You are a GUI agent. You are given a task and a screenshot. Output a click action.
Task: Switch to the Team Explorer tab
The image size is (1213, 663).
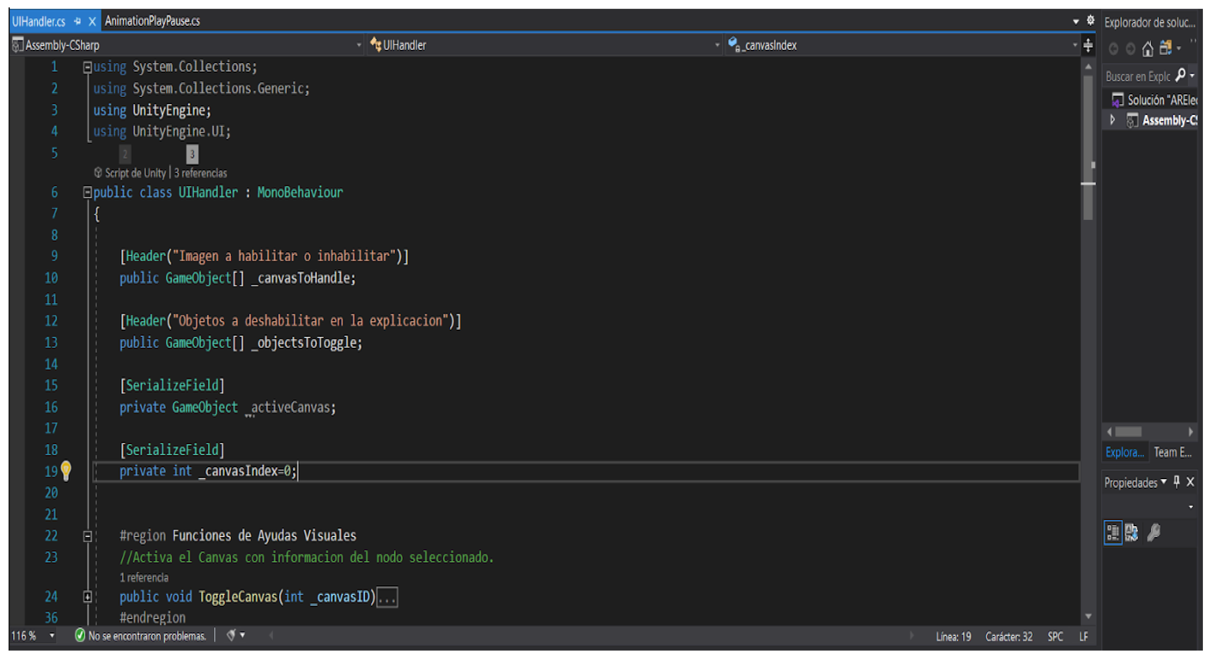click(1172, 452)
